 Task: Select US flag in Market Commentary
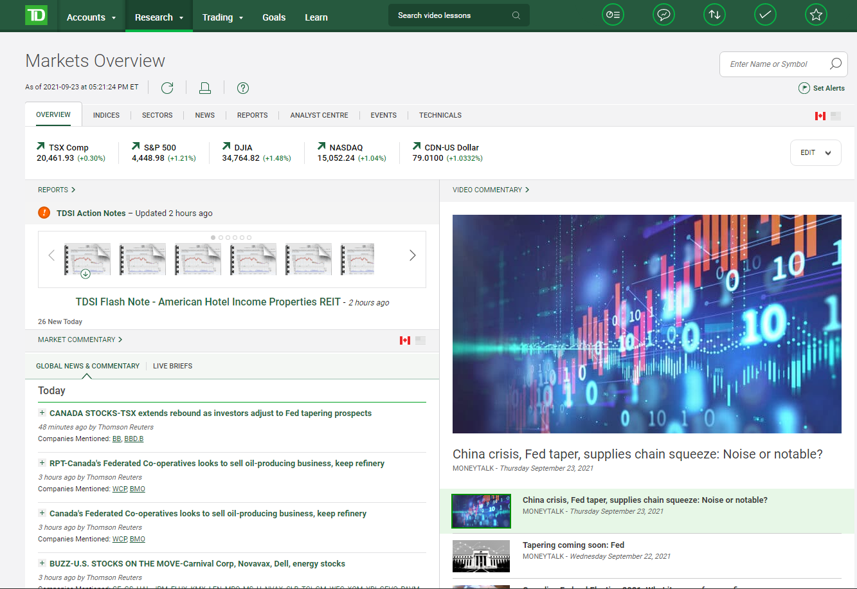420,340
